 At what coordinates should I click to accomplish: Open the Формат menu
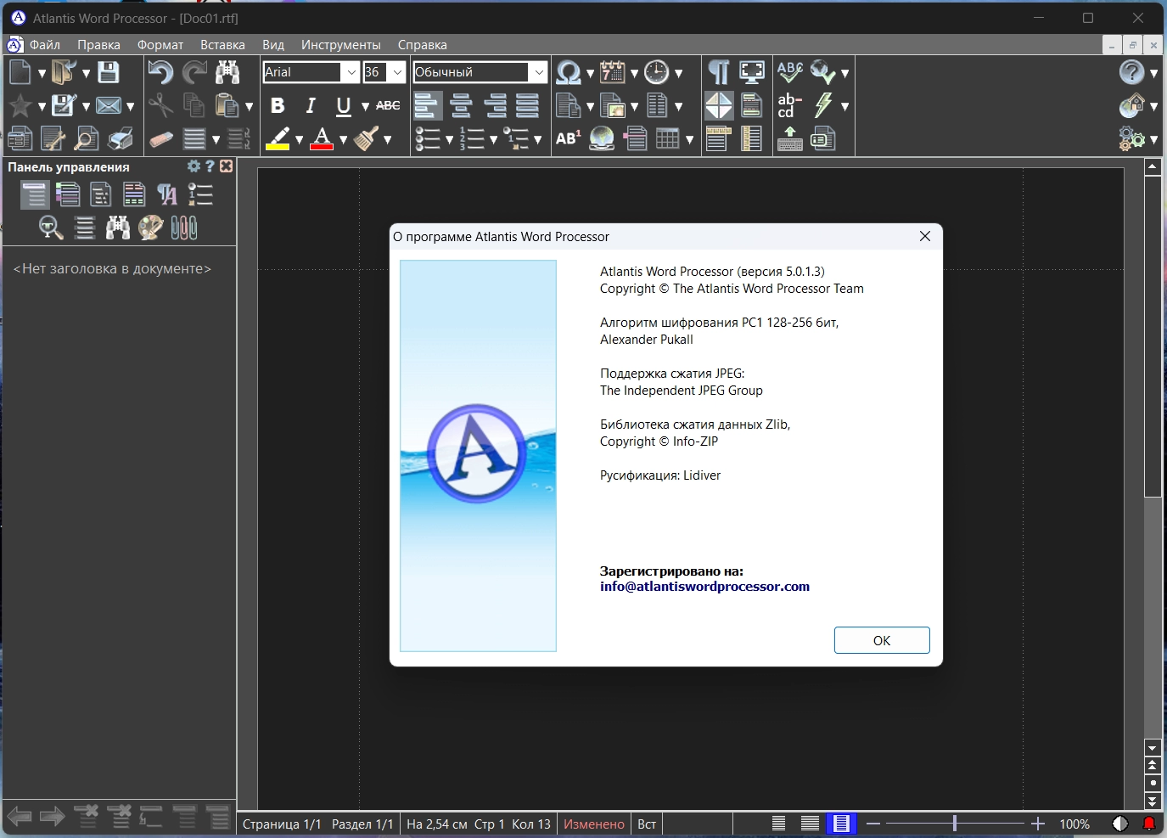(160, 45)
